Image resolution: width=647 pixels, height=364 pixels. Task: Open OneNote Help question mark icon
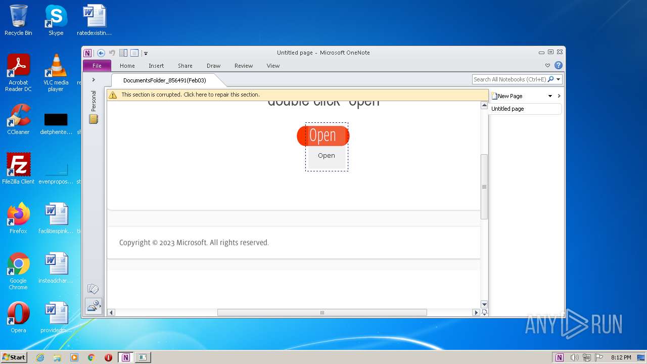pyautogui.click(x=559, y=65)
